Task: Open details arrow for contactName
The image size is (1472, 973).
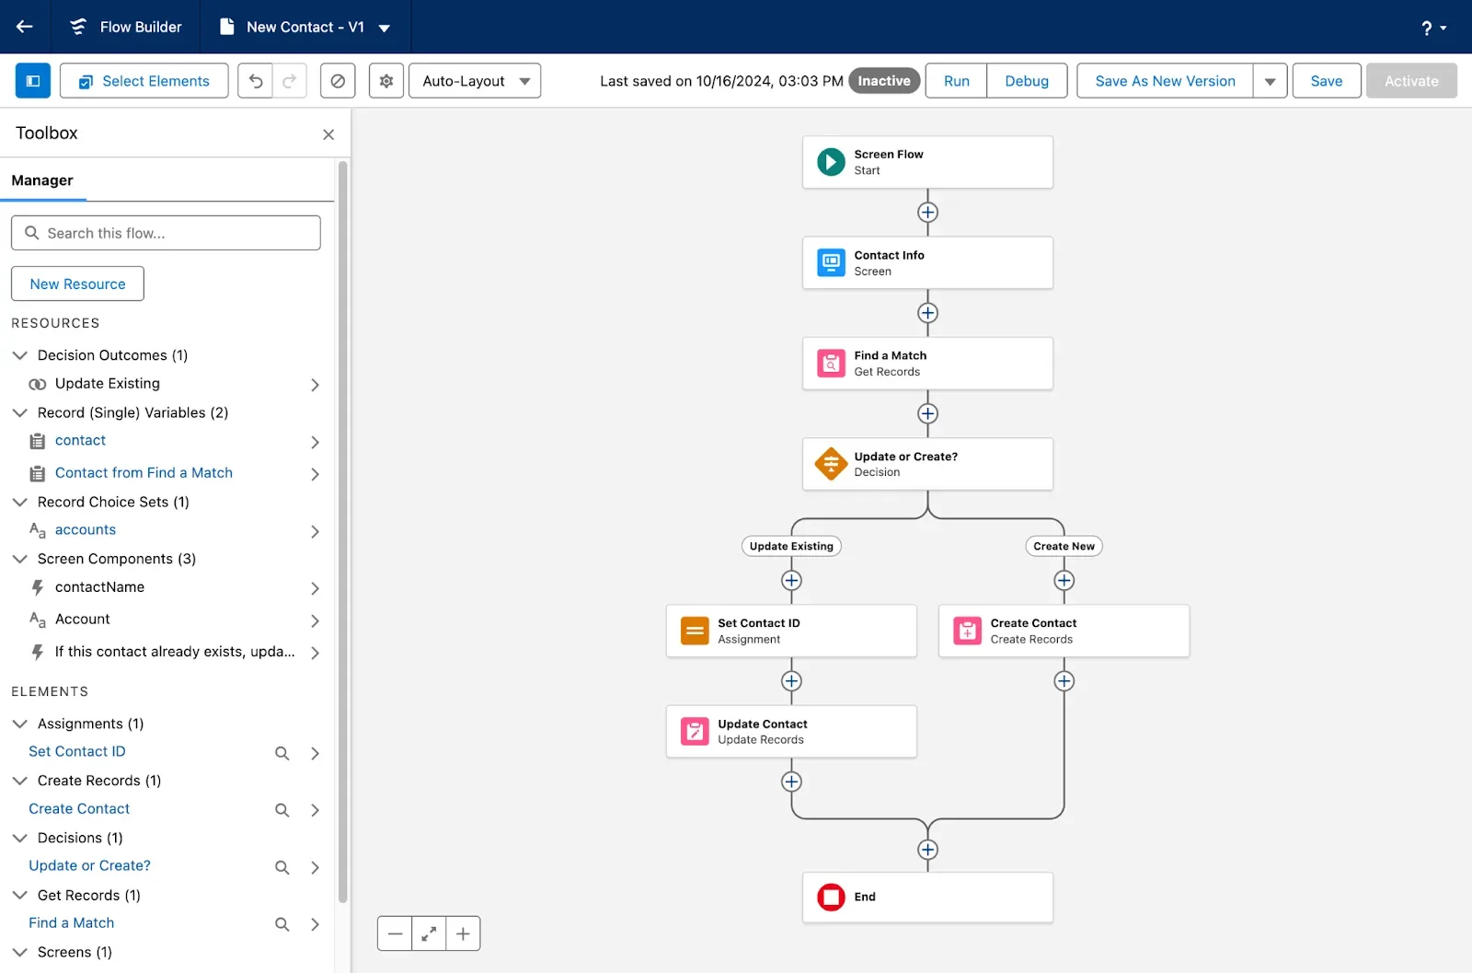Action: pos(315,588)
